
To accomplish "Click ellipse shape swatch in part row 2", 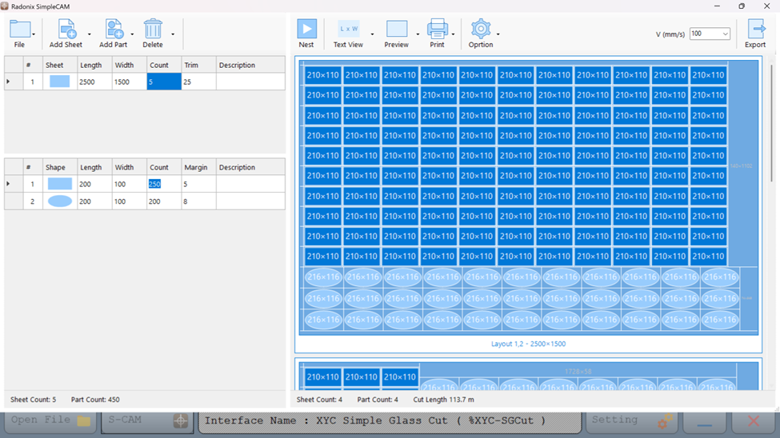I will [x=60, y=201].
